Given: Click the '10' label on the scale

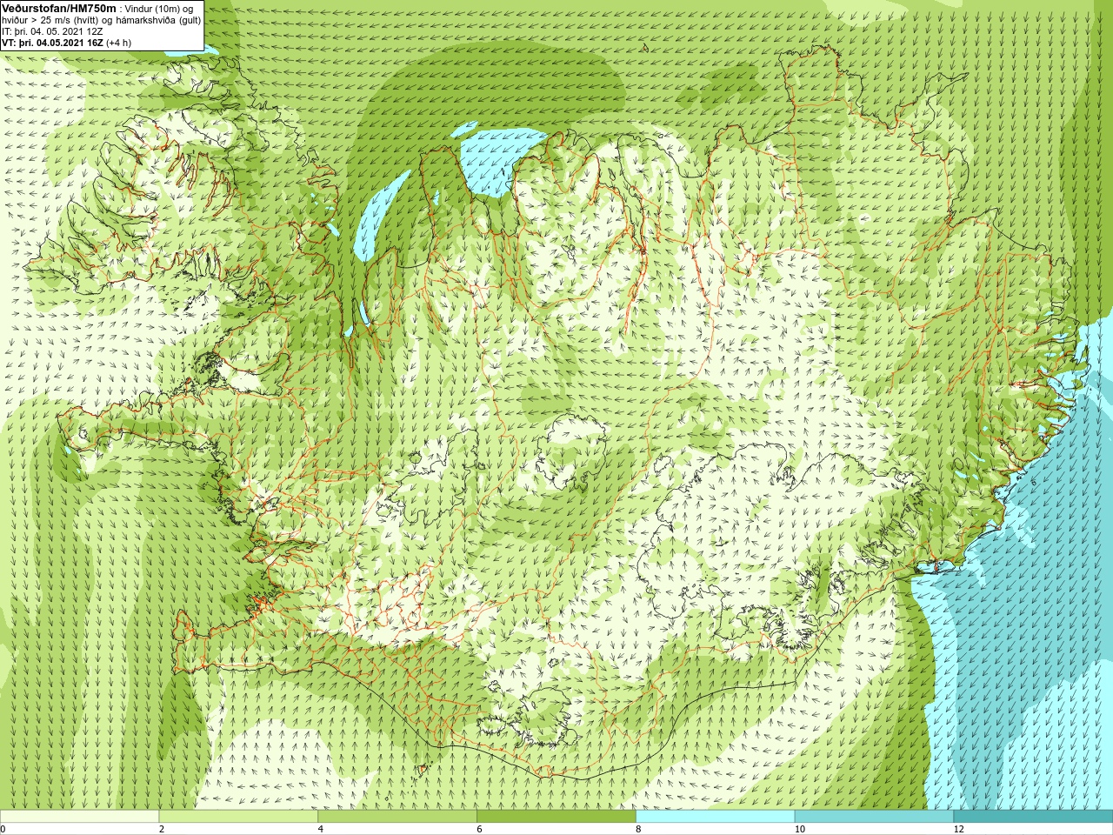Looking at the screenshot, I should coord(799,829).
